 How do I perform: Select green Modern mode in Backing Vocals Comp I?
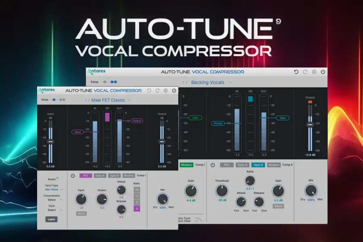(186, 165)
